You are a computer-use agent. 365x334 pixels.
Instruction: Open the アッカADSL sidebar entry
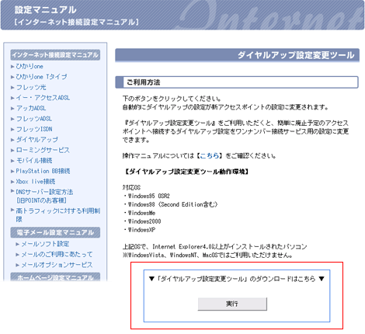31,108
